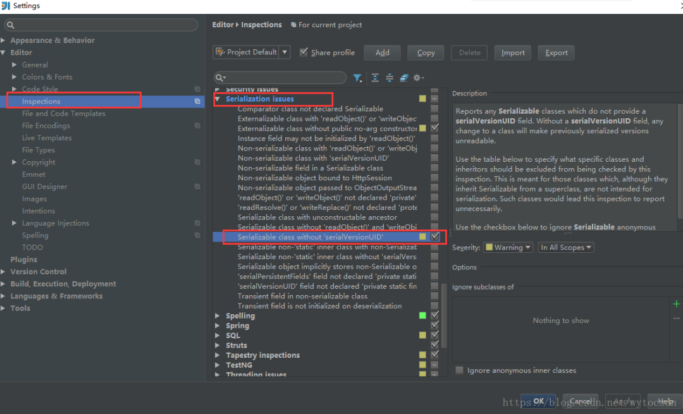The width and height of the screenshot is (683, 414).
Task: Uncheck Serializable class without 'serialVersionUID' checkbox
Action: pos(434,236)
